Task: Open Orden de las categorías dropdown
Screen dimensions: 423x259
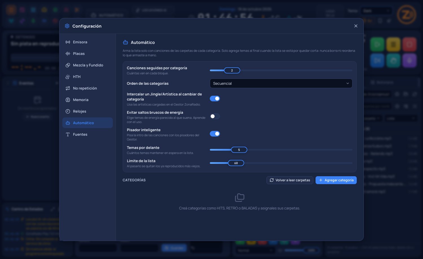Action: (281, 83)
